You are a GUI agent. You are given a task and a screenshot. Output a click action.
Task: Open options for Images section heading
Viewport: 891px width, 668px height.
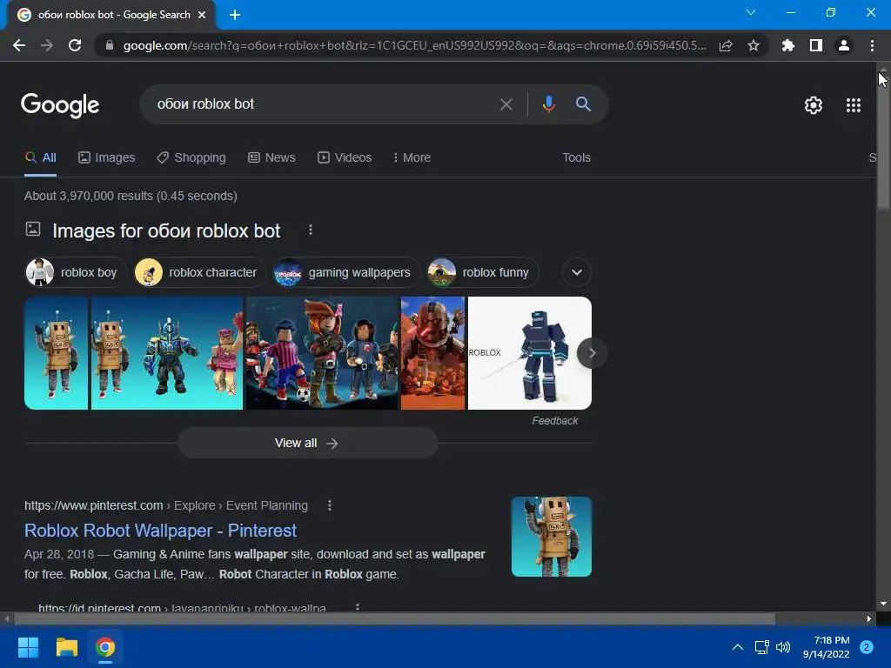pyautogui.click(x=311, y=230)
